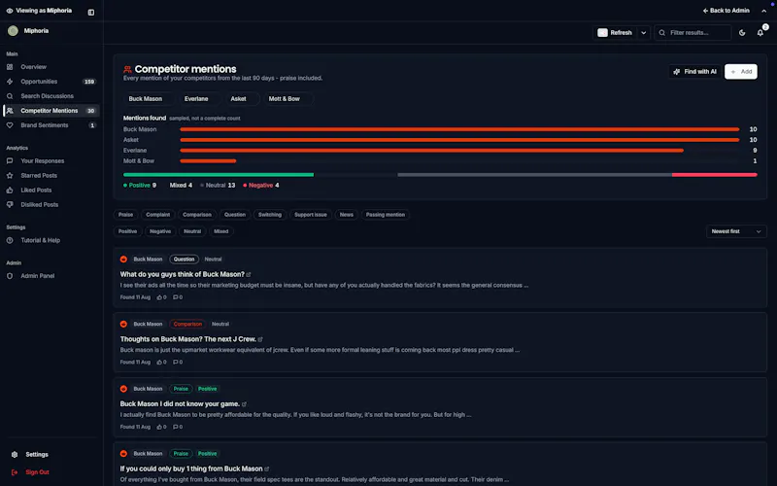The height and width of the screenshot is (486, 777).
Task: Click the Buck Mason mentions bar
Action: [459, 129]
